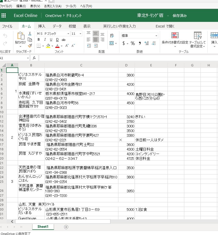Screen dimensions: 218x235
Task: Toggle middle vertical alignment
Action: pyautogui.click(x=95, y=33)
